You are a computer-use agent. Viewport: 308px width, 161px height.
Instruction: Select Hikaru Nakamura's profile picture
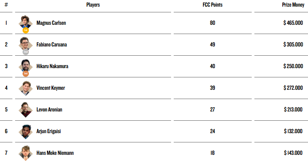[26, 65]
